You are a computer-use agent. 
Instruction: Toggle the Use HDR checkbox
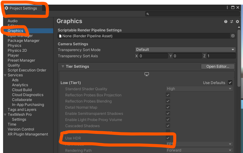(x=168, y=138)
